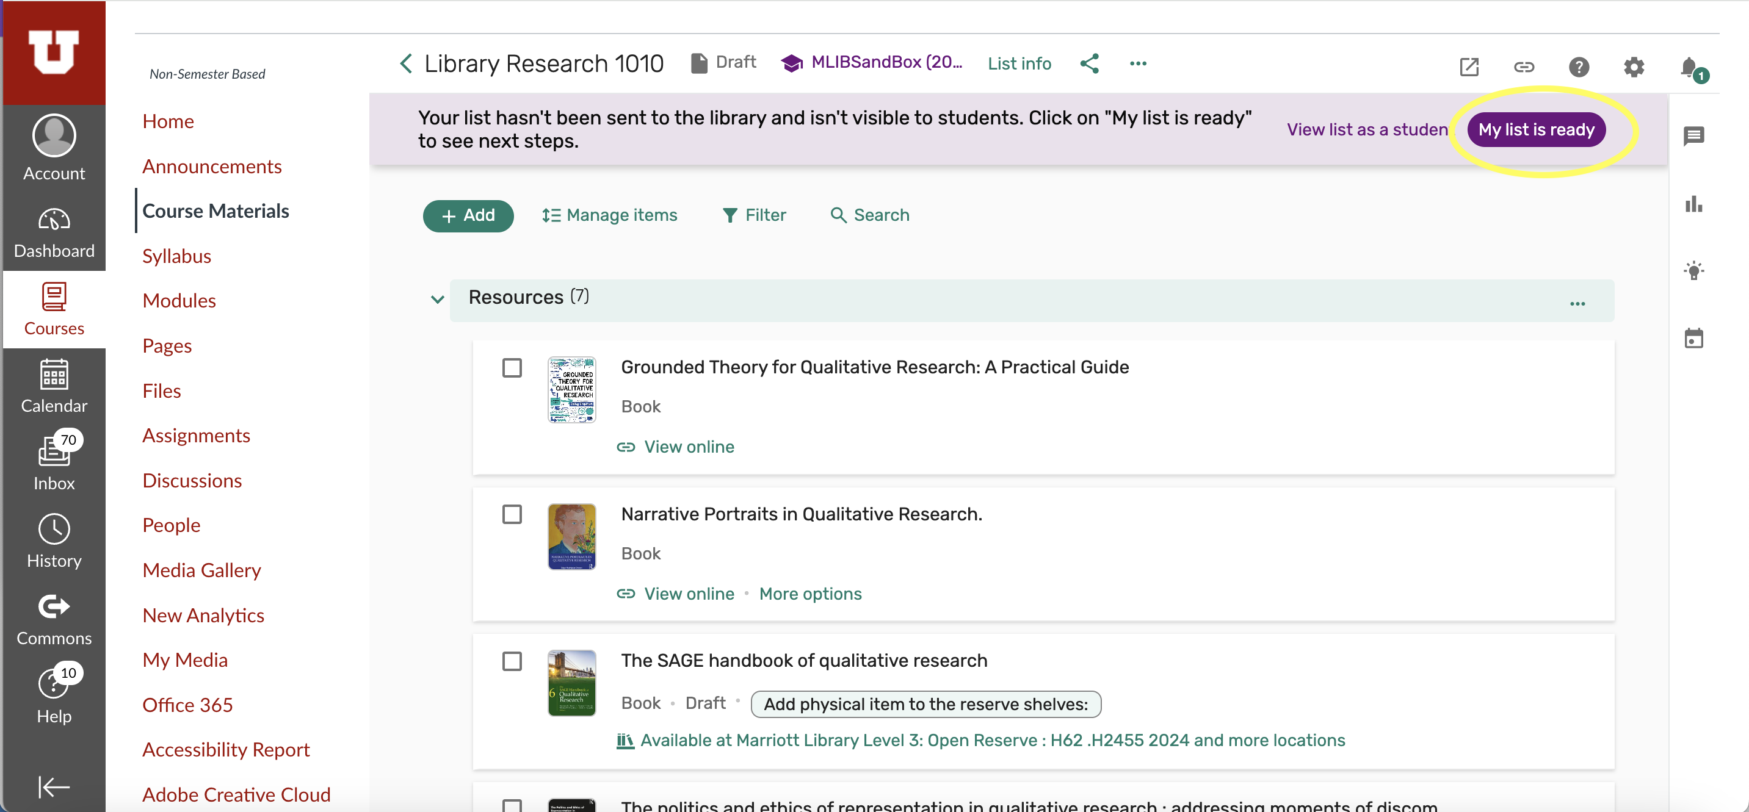The image size is (1749, 812).
Task: Click the Draft status label
Action: 724,62
